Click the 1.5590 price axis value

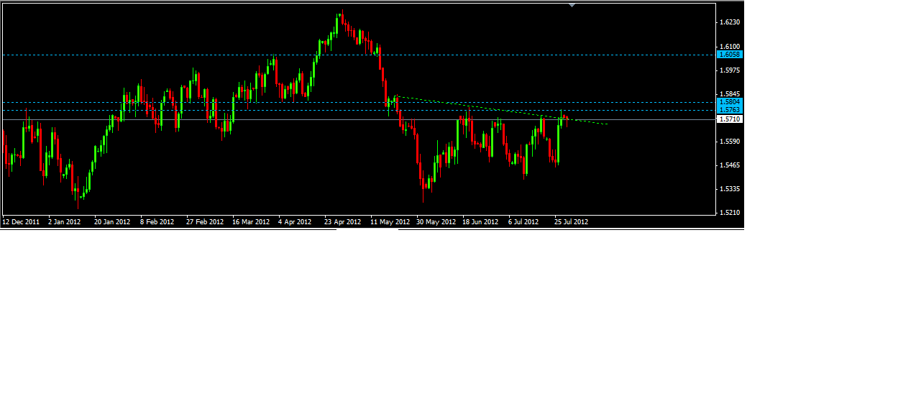pos(730,142)
